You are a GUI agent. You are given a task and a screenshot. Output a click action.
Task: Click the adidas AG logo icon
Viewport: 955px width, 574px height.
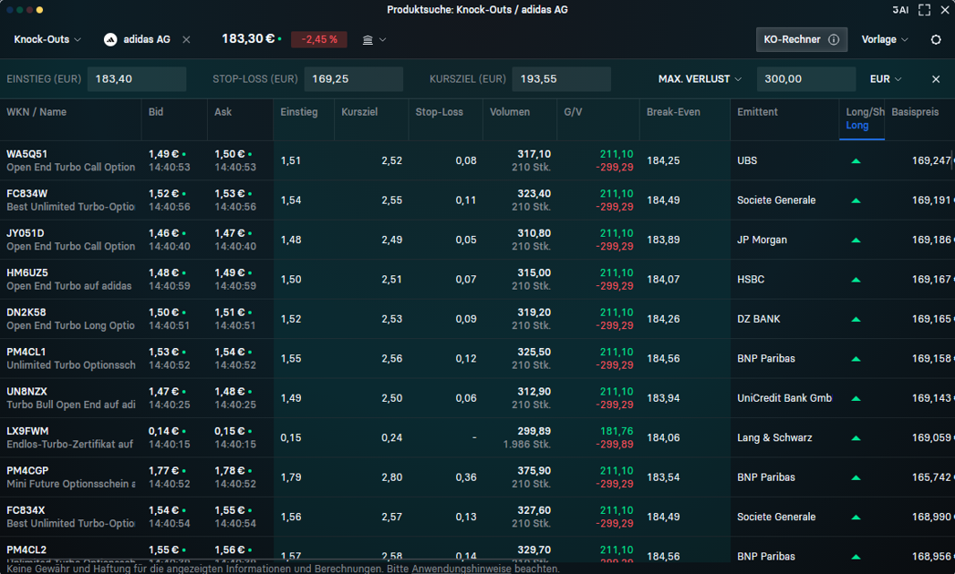110,39
